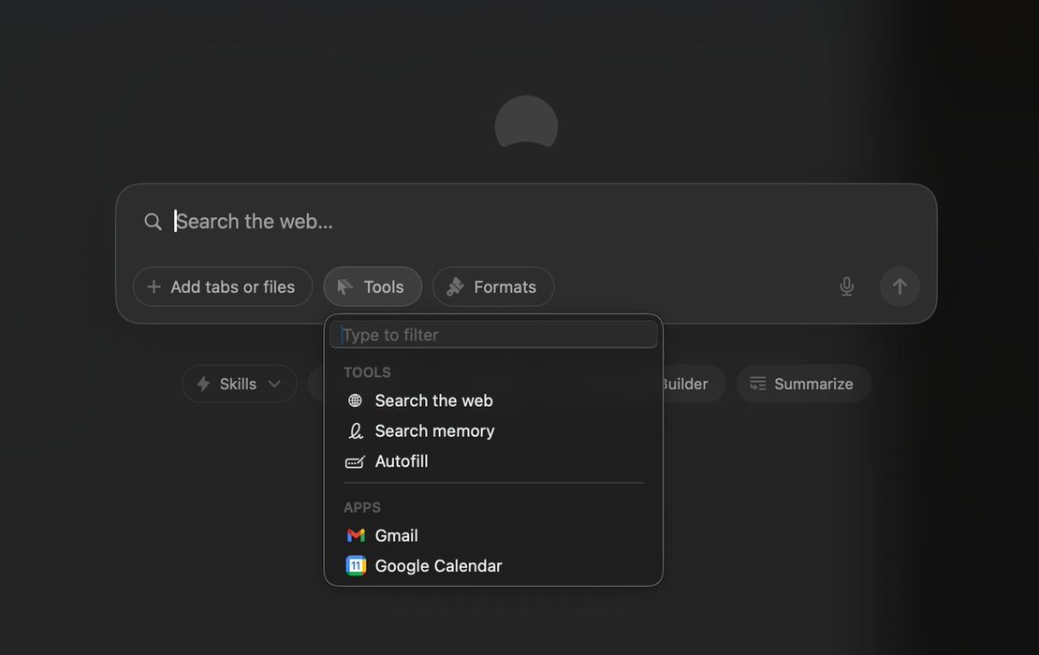Click the Autofill form icon
Image resolution: width=1039 pixels, height=655 pixels.
click(355, 461)
